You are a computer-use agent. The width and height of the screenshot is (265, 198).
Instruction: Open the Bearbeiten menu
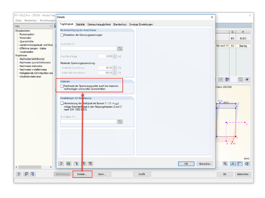(31, 20)
